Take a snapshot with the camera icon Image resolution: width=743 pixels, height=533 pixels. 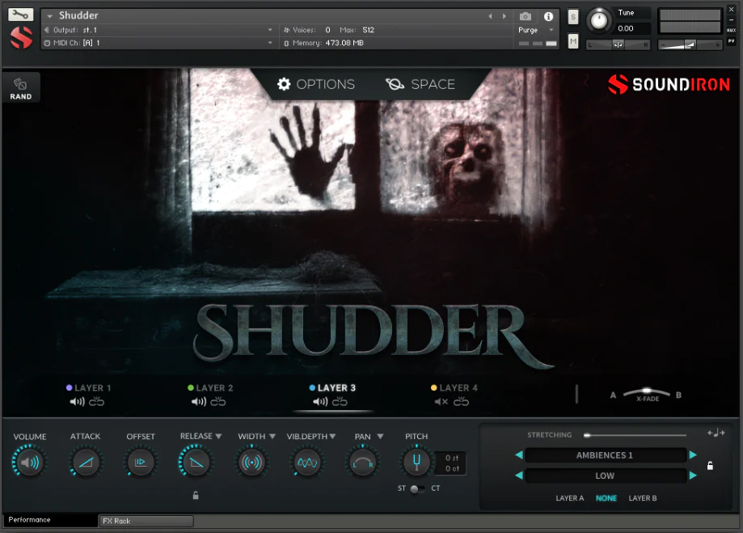tap(525, 17)
